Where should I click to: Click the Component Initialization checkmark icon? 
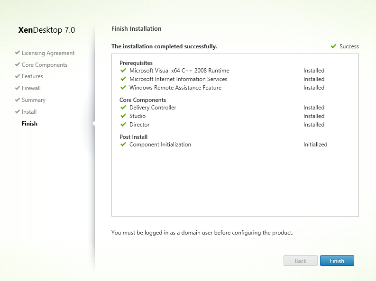point(123,145)
